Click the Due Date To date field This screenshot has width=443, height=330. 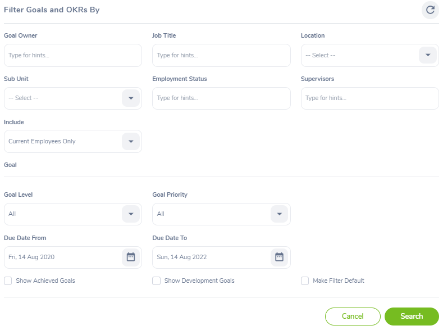click(x=211, y=257)
